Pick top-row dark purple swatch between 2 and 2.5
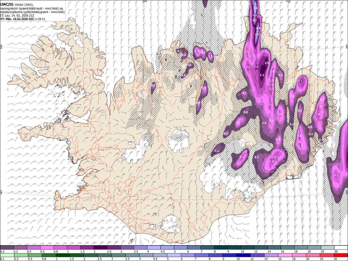Screen dimensions: 348x261 click(x=100, y=248)
